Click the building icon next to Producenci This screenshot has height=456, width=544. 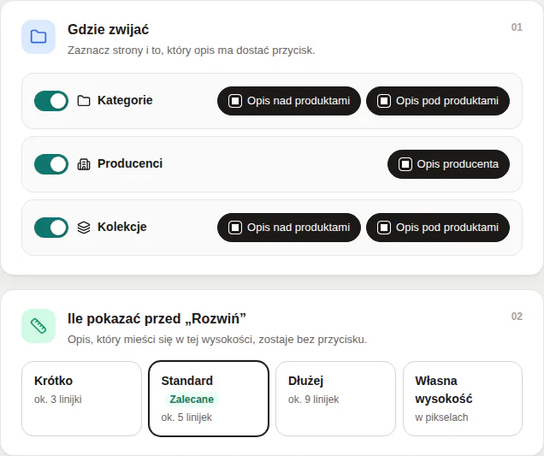click(84, 164)
